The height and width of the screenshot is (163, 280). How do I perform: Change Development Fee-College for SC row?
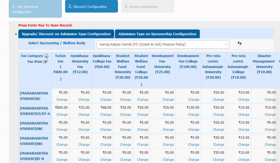pos(194,100)
